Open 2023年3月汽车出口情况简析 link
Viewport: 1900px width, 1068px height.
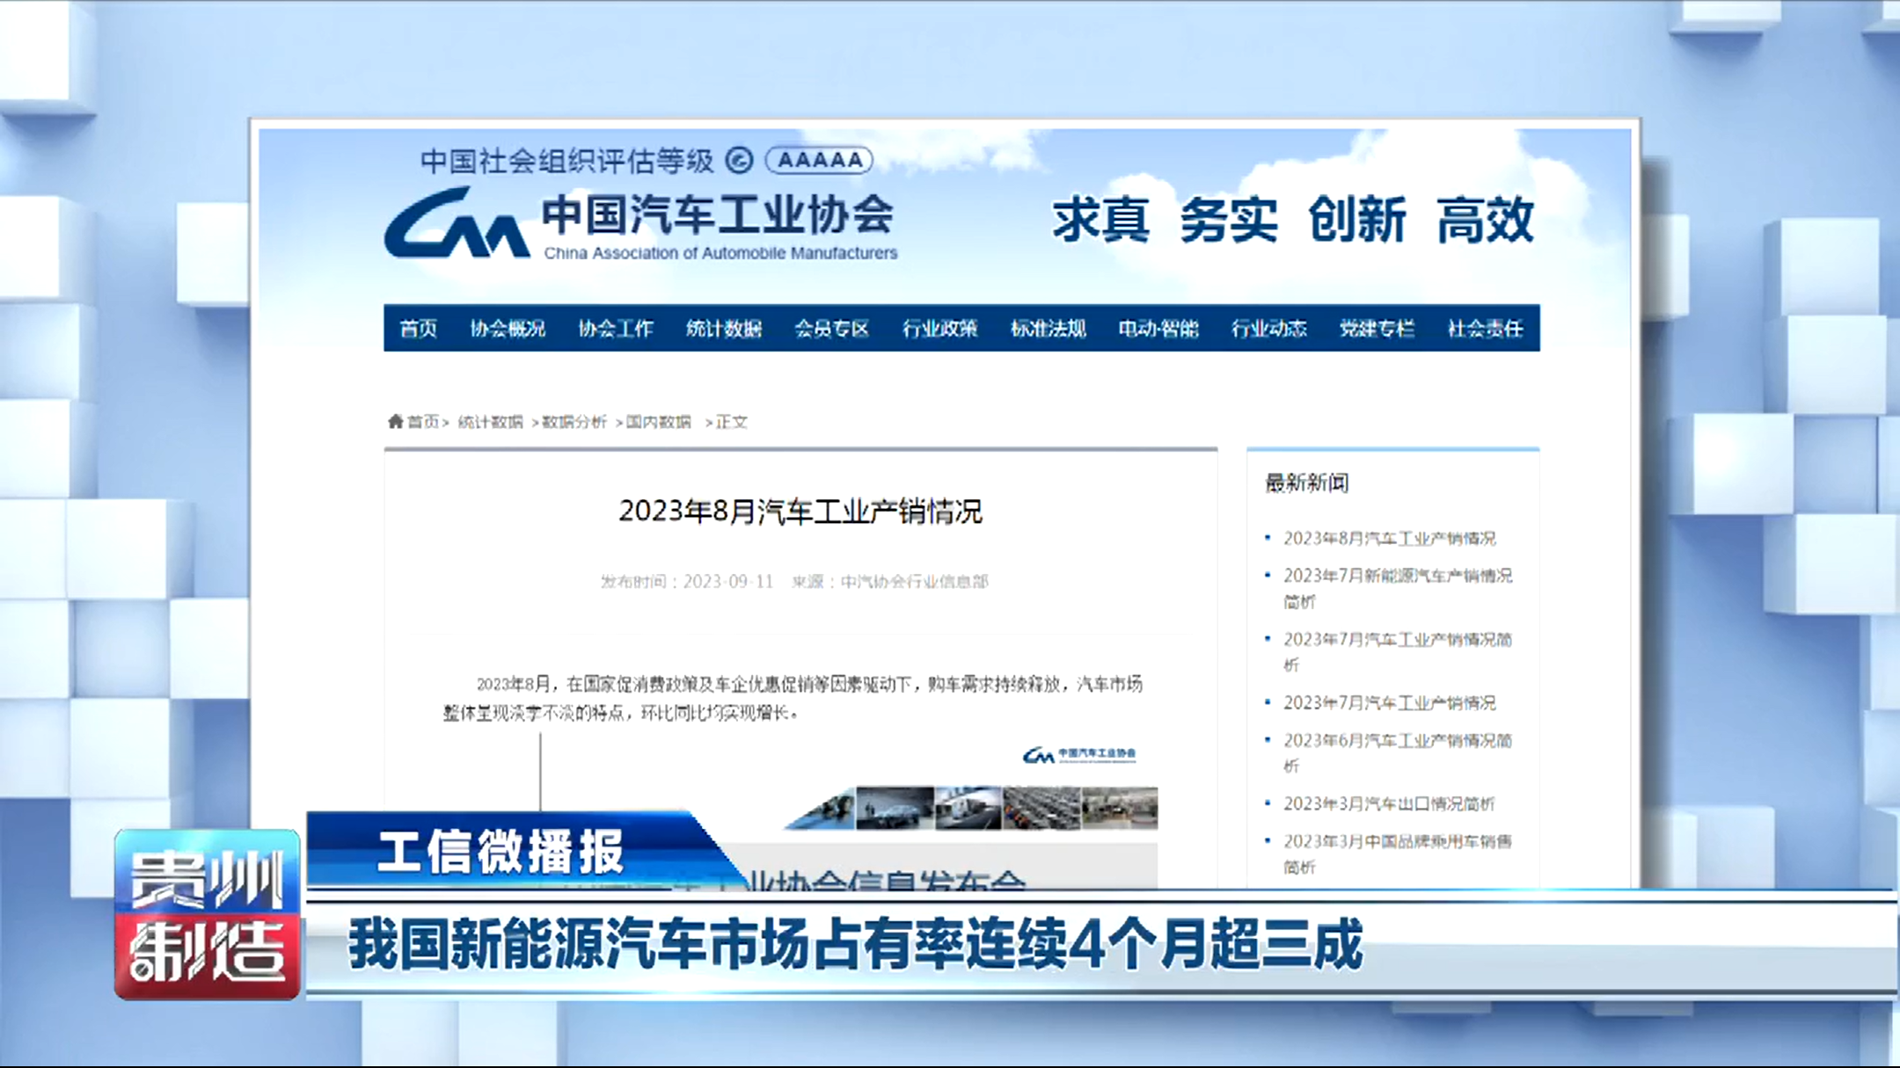[x=1389, y=804]
